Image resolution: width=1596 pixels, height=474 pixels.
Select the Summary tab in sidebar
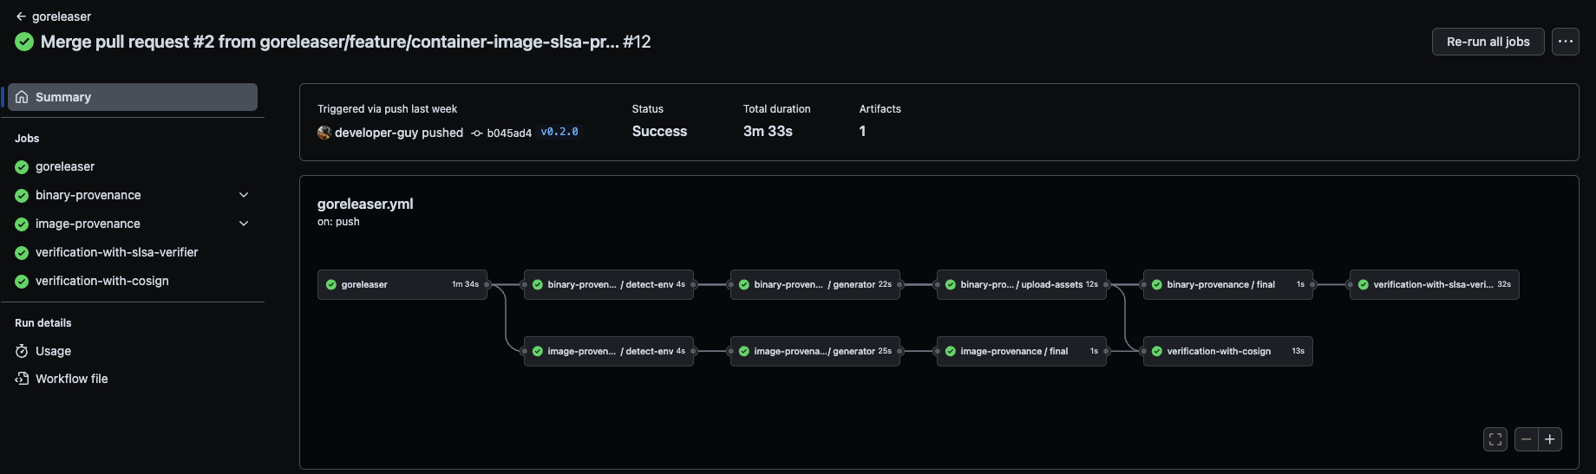click(x=133, y=97)
